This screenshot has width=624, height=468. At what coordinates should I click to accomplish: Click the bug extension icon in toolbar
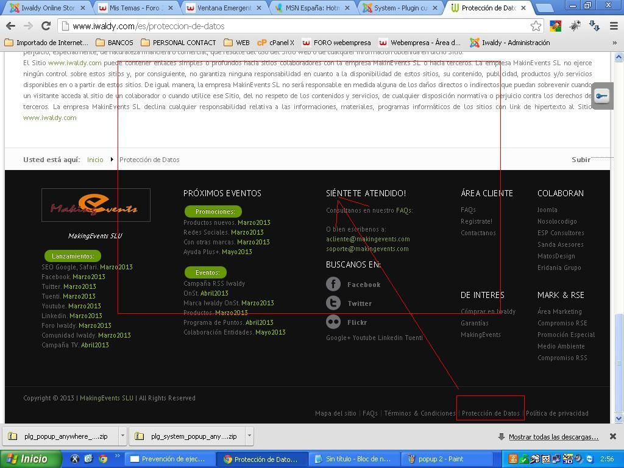tap(575, 26)
